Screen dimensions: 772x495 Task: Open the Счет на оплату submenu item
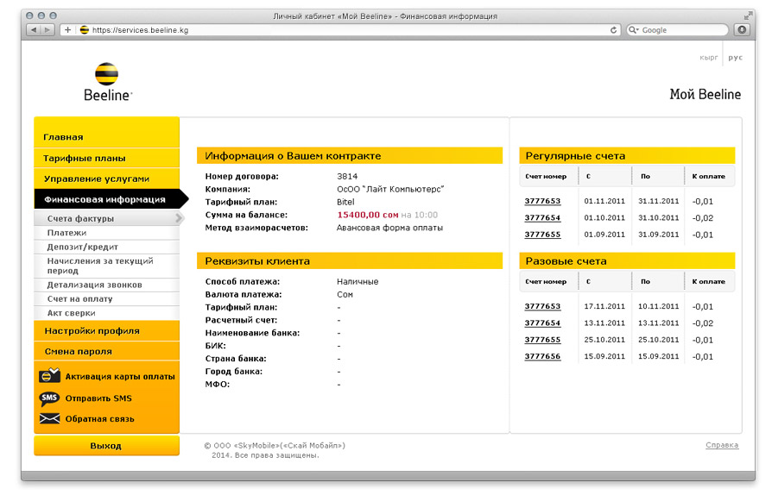(x=106, y=299)
